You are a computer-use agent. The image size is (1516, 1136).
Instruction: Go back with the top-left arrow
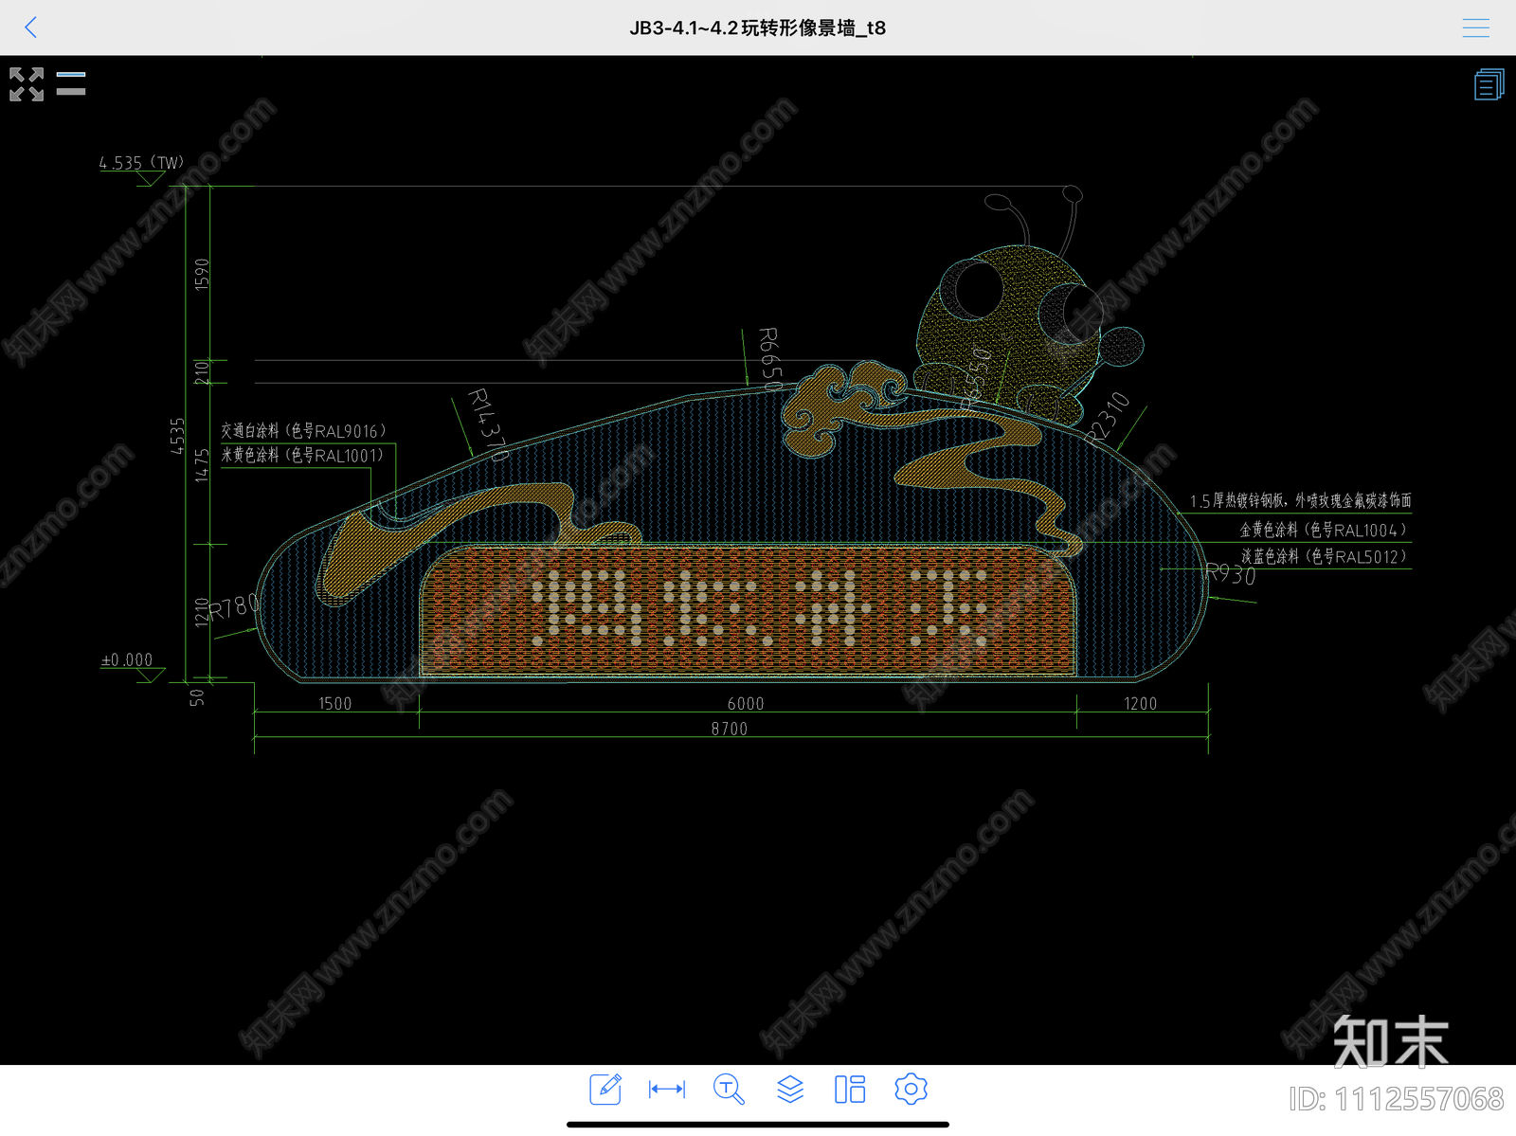(30, 27)
